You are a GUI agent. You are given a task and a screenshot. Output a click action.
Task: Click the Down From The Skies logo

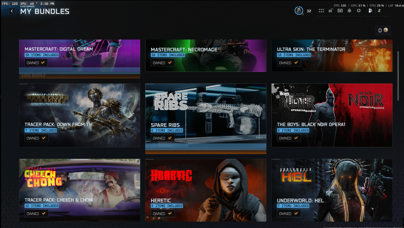(x=48, y=100)
